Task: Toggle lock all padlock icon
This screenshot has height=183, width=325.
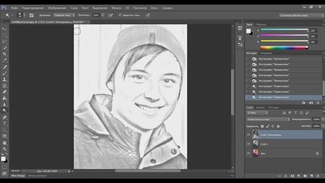Action: [x=278, y=126]
